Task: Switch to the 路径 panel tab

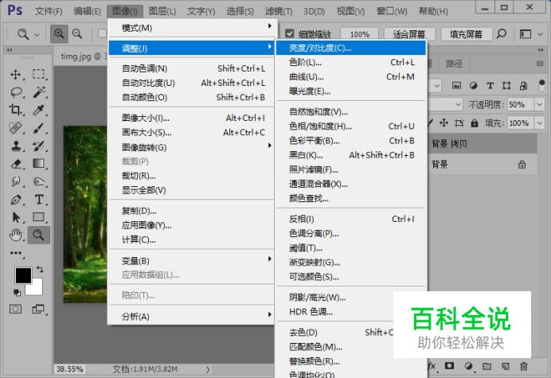Action: (454, 64)
